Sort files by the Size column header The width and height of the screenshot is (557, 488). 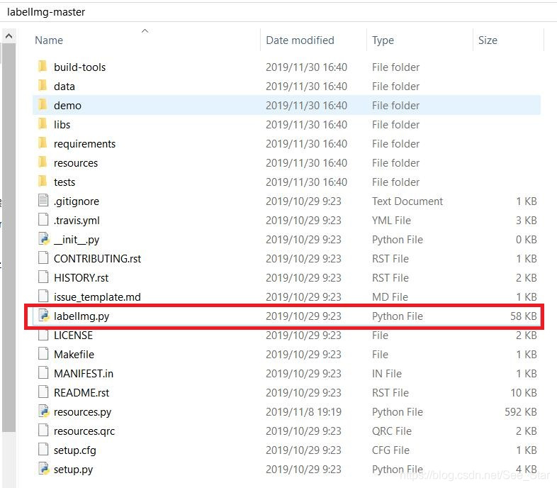pos(488,40)
